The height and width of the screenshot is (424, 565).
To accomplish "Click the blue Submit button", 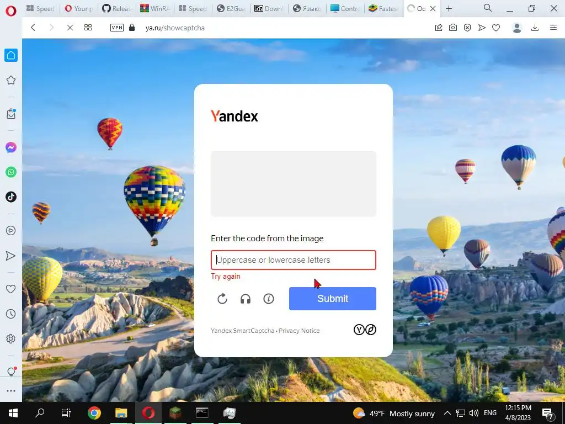I will point(333,299).
